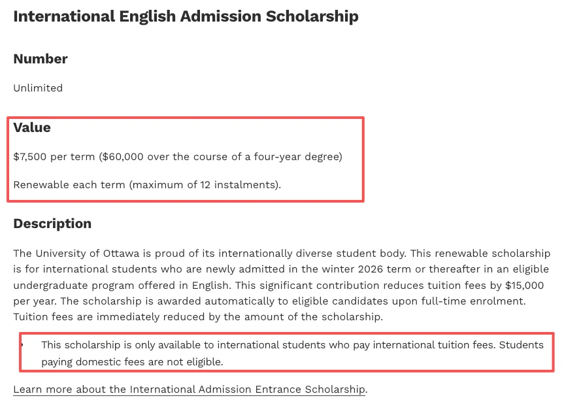Select the Value heading
The width and height of the screenshot is (564, 398).
(x=32, y=127)
